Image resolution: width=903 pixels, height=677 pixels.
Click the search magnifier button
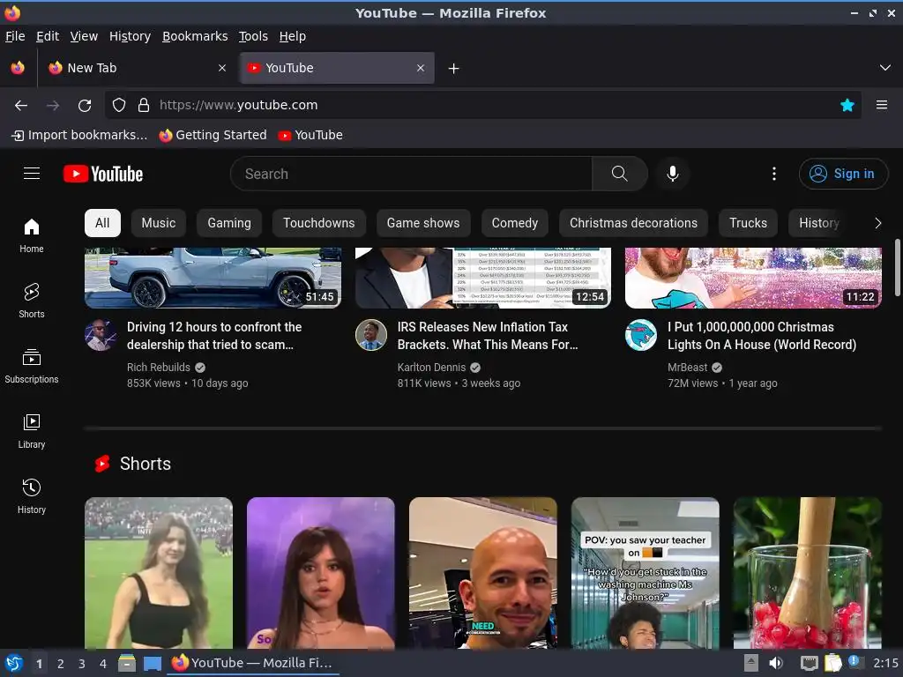click(619, 174)
